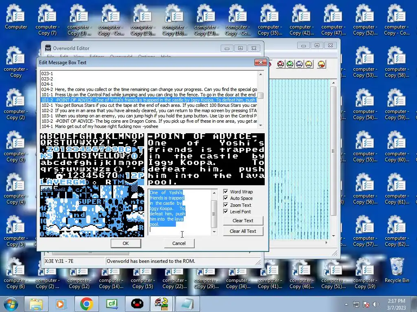Select the "computer - Copy (7)" desktop icon
This screenshot has height=312, width=417.
point(48,20)
